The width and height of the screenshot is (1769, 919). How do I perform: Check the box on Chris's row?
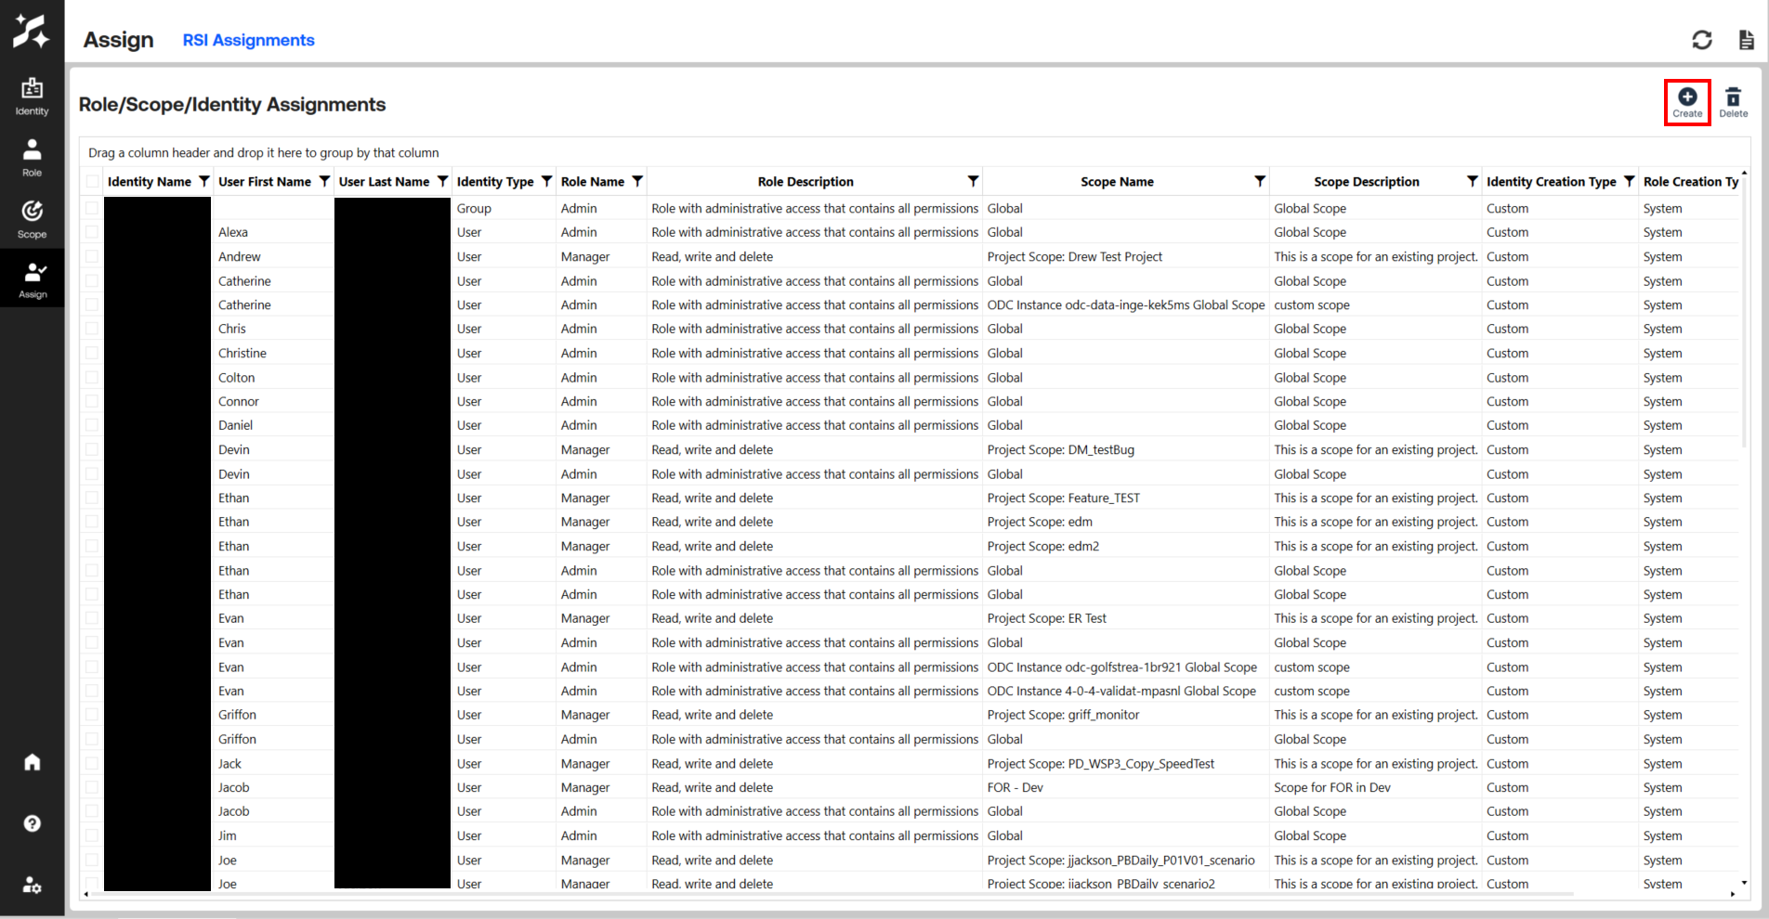(x=92, y=329)
